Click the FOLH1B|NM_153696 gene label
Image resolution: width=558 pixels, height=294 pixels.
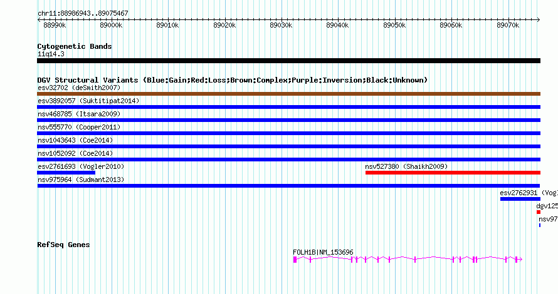[x=323, y=252]
